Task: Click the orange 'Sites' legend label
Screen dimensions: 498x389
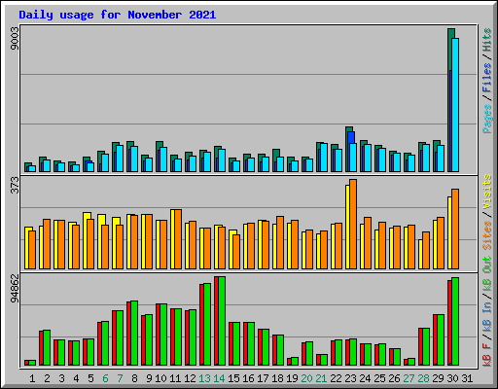Action: coord(486,235)
